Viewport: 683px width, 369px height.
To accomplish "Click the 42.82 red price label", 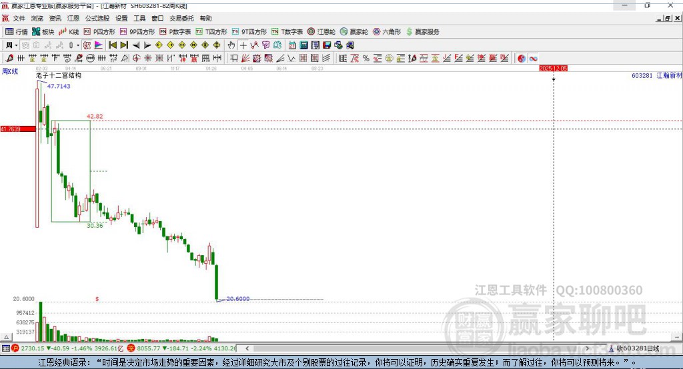I will [x=95, y=116].
